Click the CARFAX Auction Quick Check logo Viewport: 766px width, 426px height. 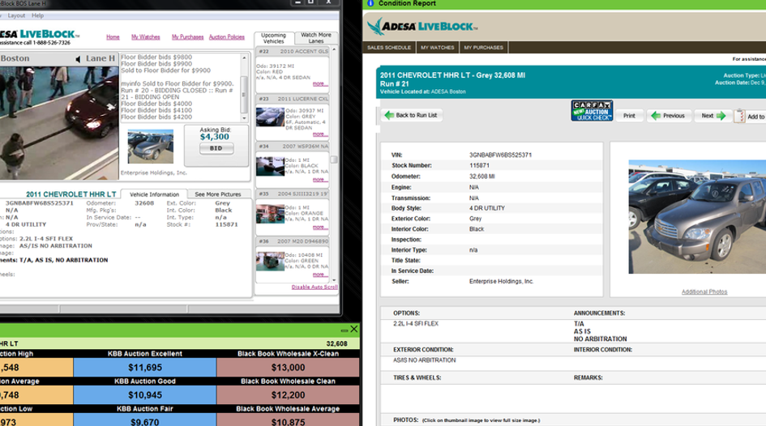593,110
